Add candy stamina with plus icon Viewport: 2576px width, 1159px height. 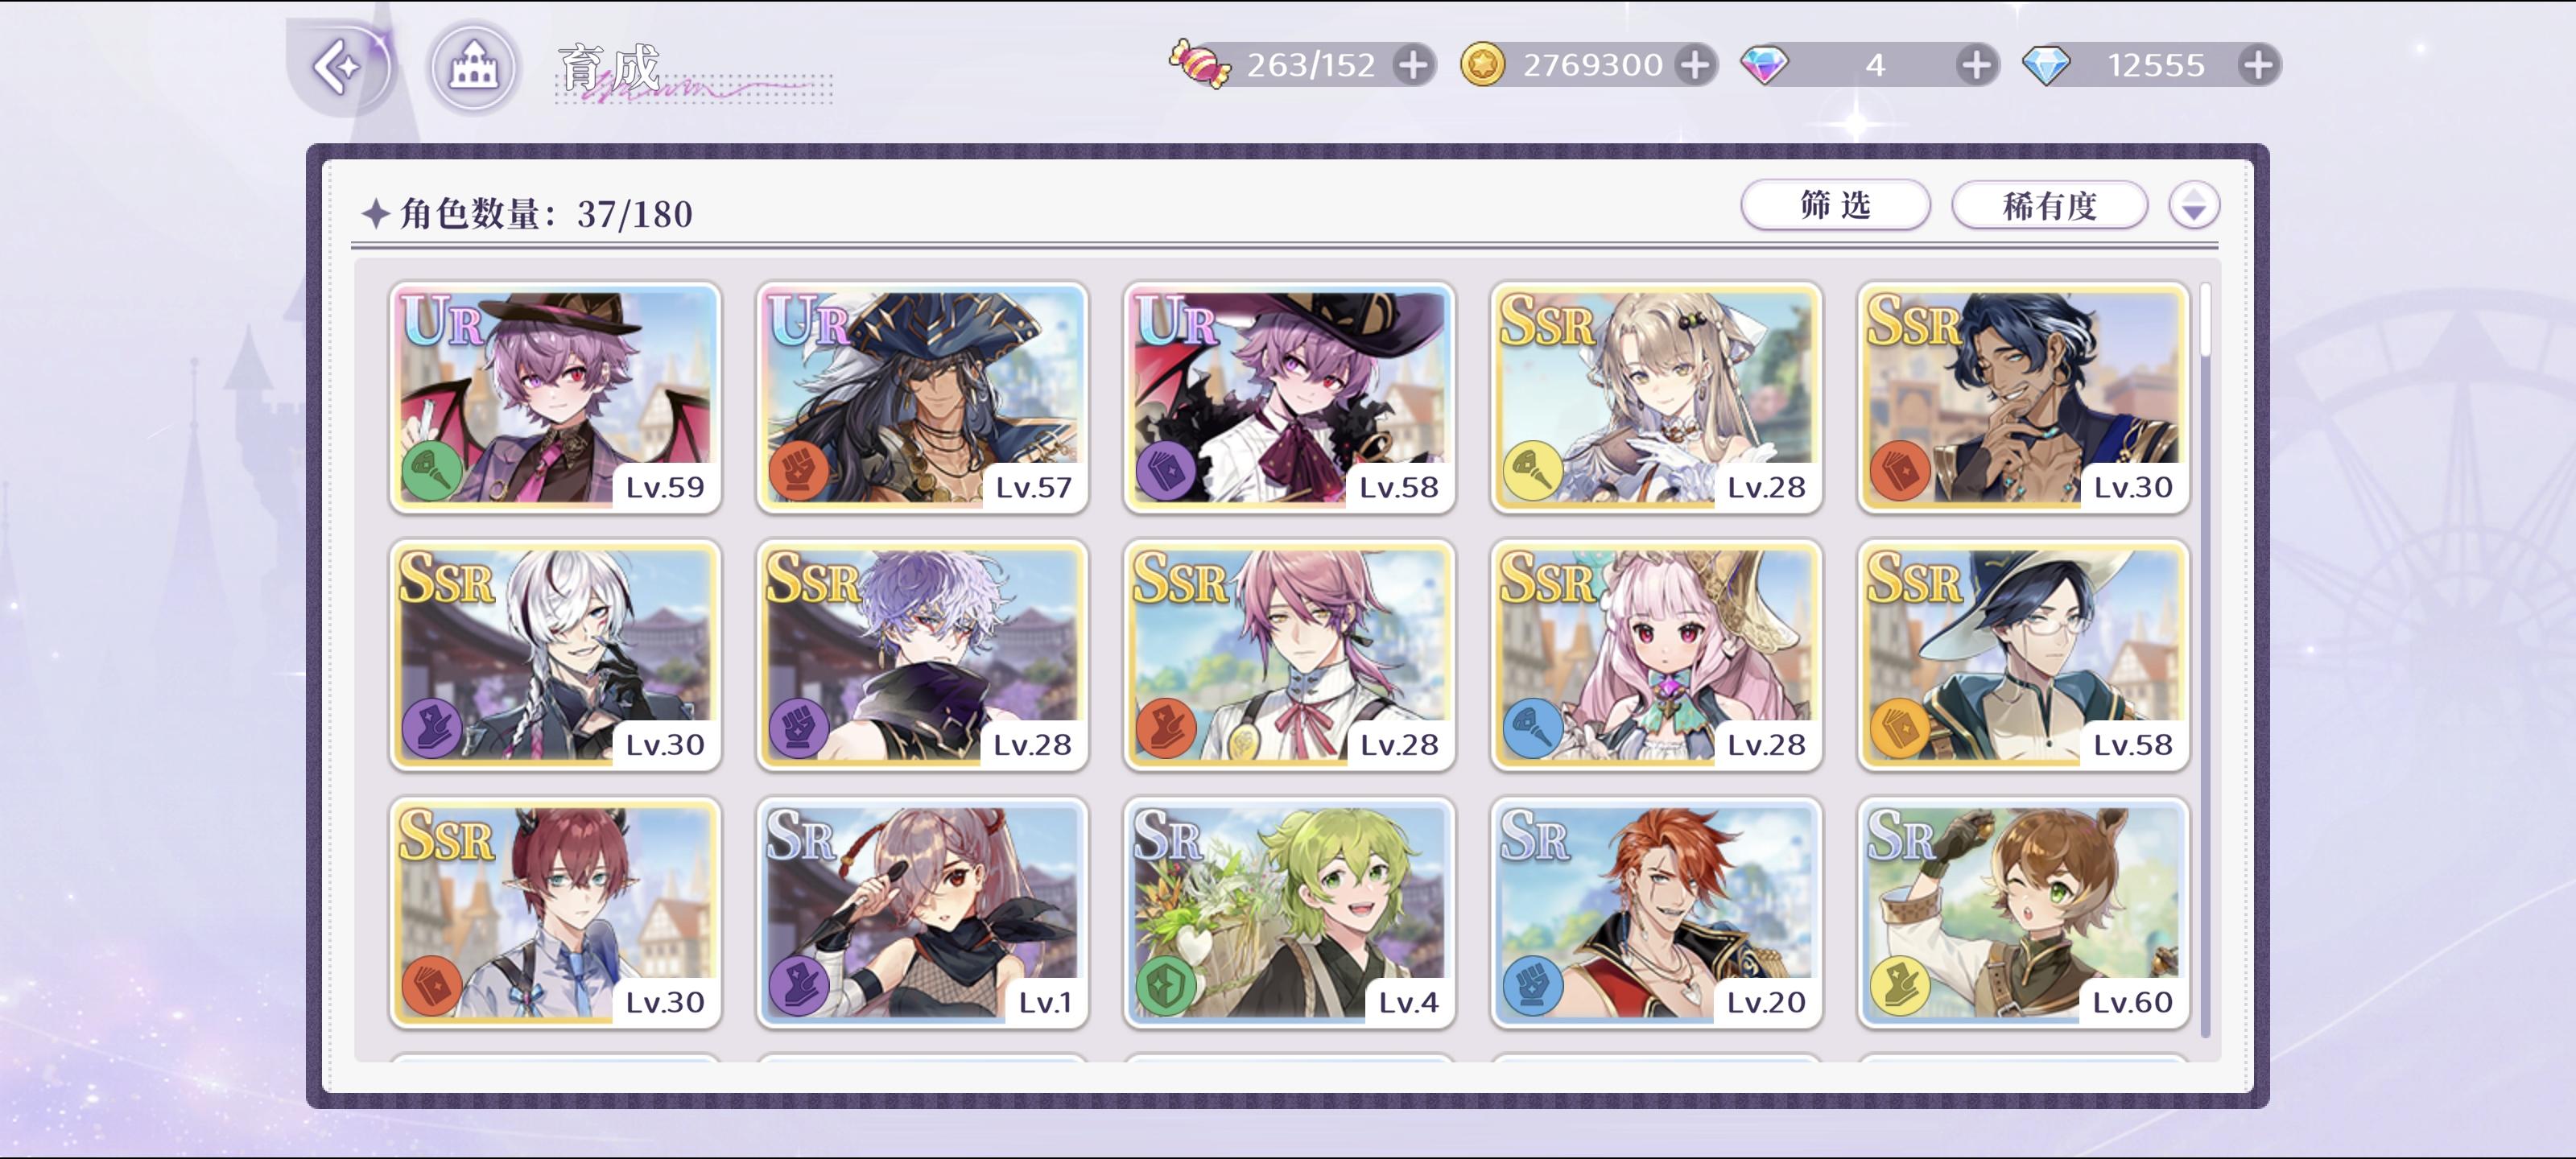click(x=1413, y=65)
